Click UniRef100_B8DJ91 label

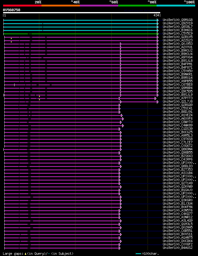tap(178, 112)
